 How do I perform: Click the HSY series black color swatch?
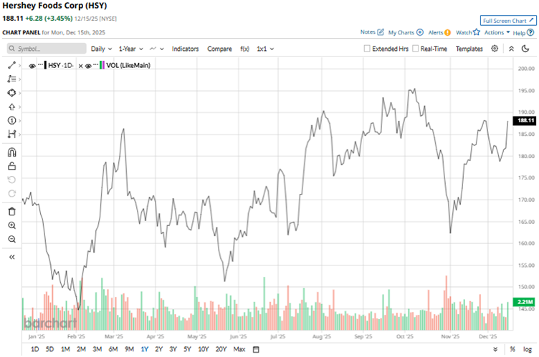tap(45, 65)
